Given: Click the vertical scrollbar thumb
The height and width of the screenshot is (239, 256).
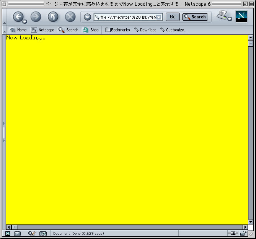Looking at the screenshot, I should click(x=251, y=43).
